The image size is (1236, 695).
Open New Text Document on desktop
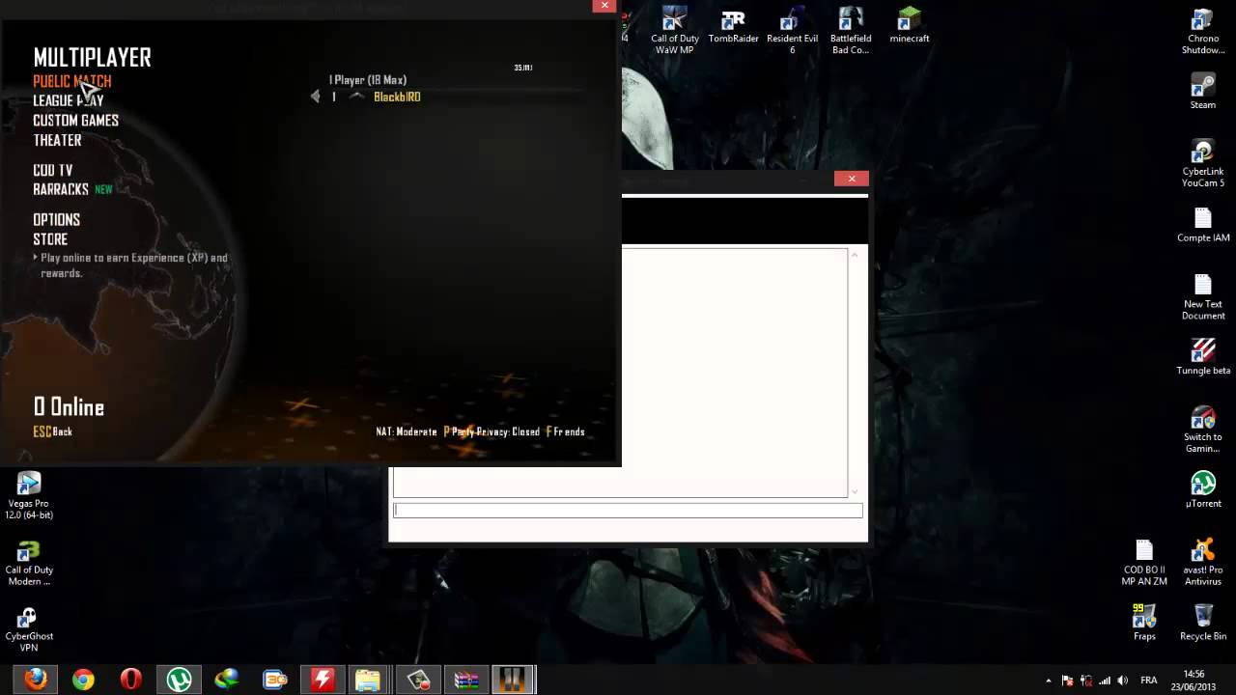click(x=1202, y=296)
